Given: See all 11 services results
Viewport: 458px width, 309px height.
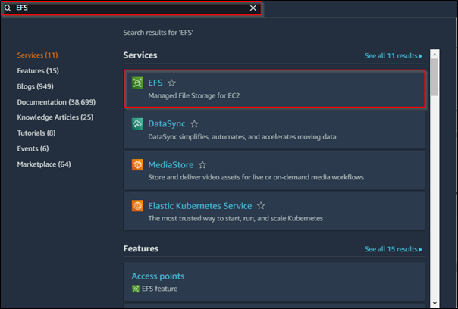Looking at the screenshot, I should pyautogui.click(x=394, y=56).
